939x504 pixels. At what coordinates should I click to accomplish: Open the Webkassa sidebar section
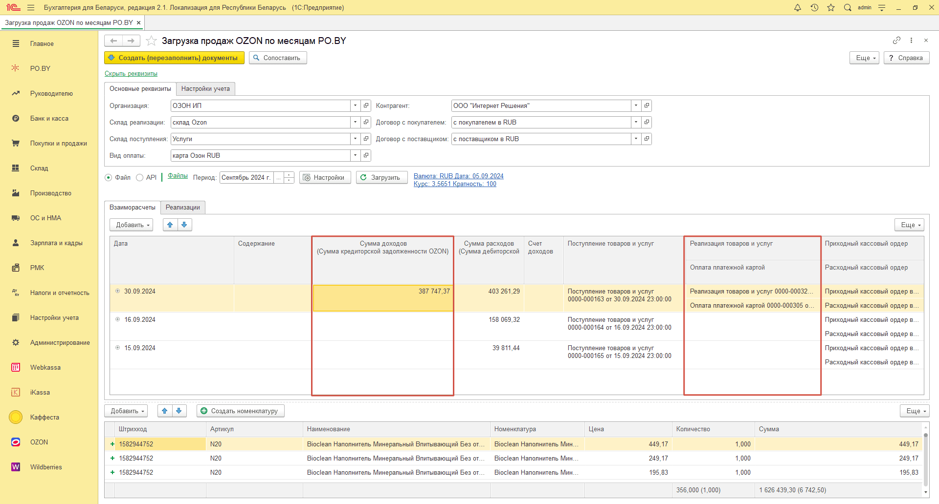45,367
